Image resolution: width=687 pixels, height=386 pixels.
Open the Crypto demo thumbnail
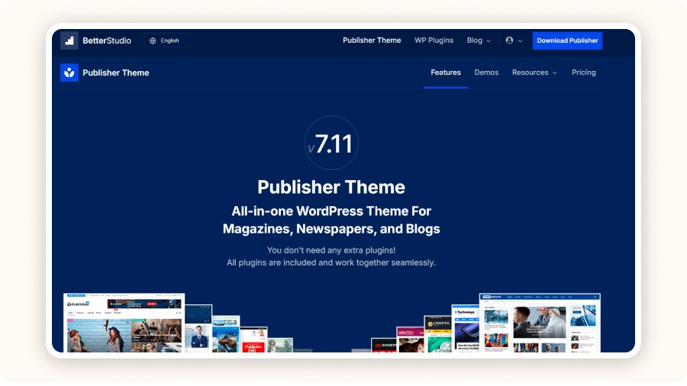coord(437,334)
